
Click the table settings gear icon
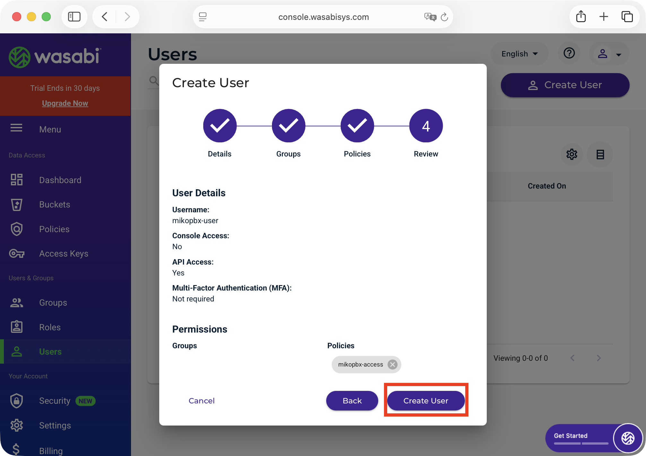572,155
